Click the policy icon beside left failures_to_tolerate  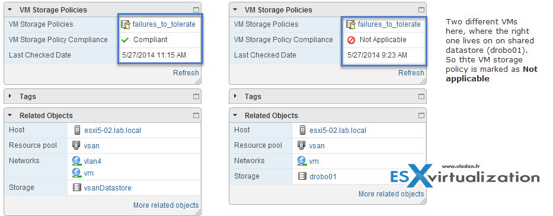click(x=126, y=24)
